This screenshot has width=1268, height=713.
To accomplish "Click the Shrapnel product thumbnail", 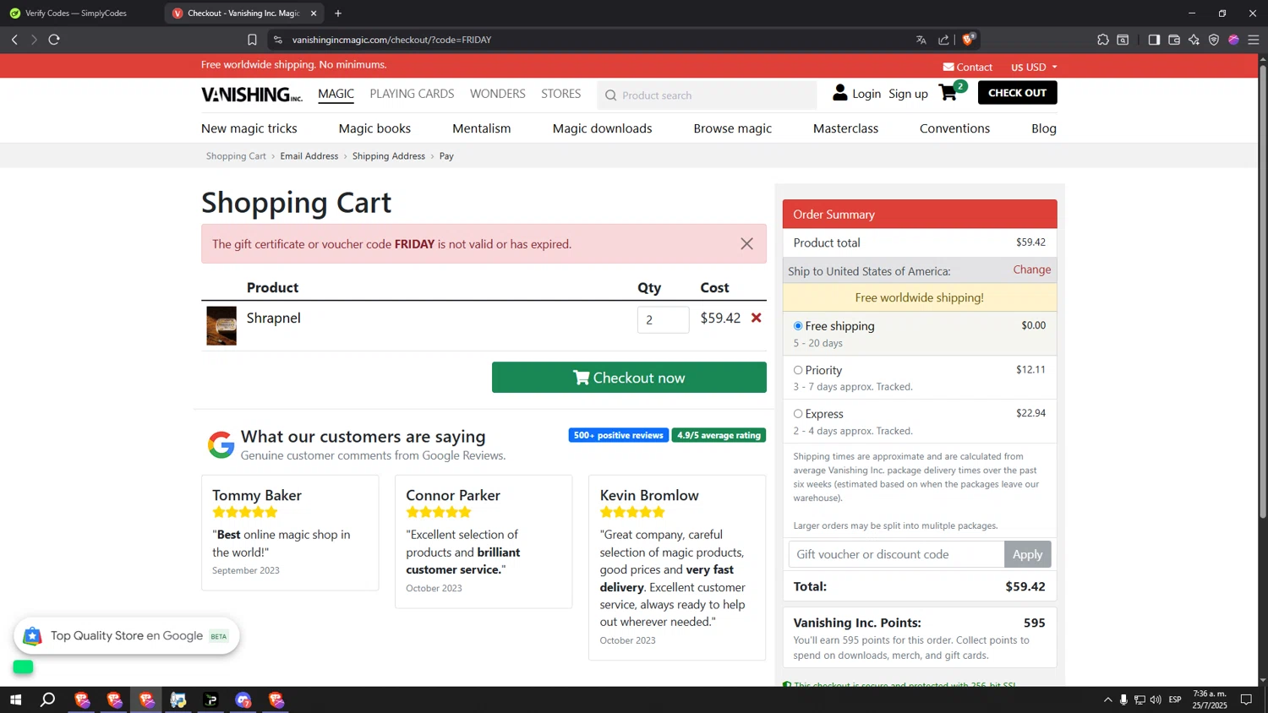I will 221,326.
